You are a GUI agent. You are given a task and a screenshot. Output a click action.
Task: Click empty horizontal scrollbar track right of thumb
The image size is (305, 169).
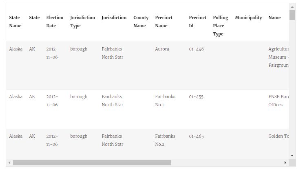tap(227, 162)
